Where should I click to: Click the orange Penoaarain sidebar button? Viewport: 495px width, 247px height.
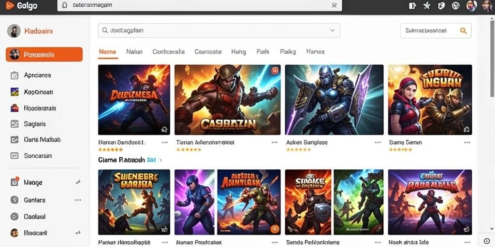[44, 54]
